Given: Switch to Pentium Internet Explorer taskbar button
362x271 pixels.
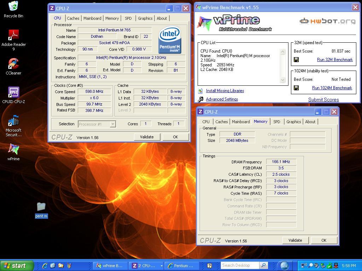Looking at the screenshot, I should pyautogui.click(x=182, y=266).
